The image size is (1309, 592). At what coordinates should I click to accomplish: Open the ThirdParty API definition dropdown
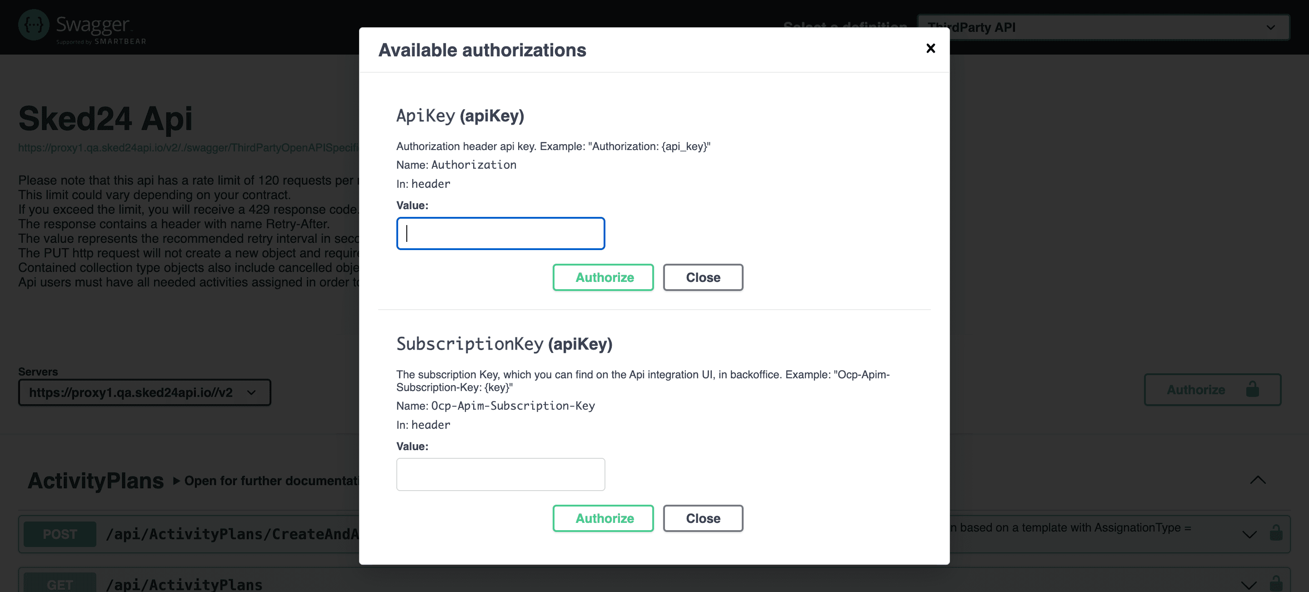(1103, 27)
